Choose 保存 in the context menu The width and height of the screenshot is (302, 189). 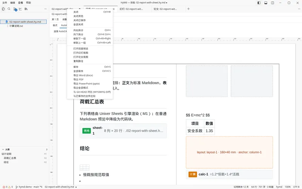(90, 67)
